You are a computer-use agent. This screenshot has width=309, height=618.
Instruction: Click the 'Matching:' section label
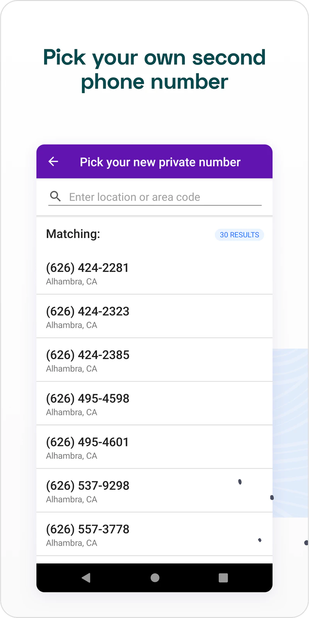(x=73, y=234)
